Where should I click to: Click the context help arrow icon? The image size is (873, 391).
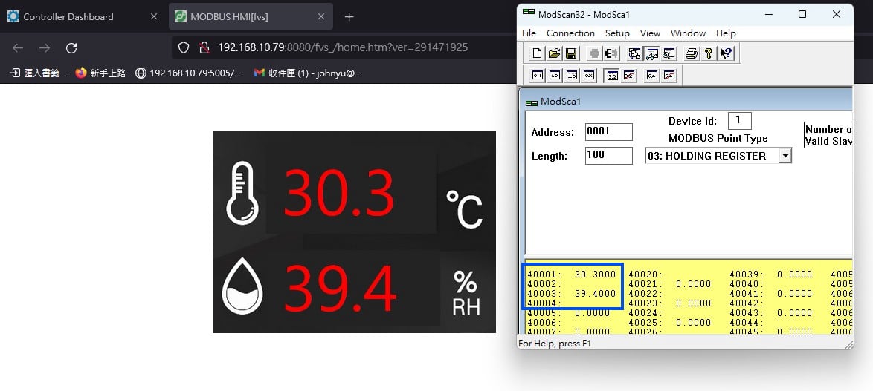[727, 53]
